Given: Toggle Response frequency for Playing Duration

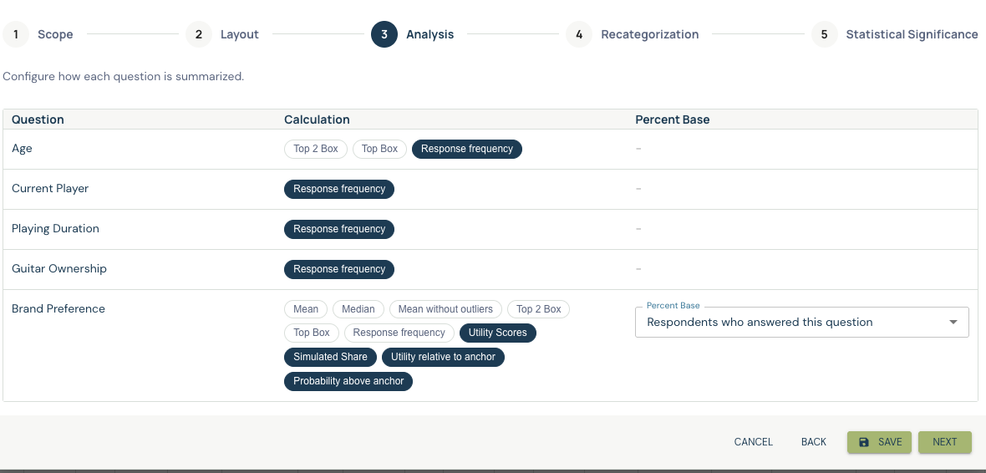Looking at the screenshot, I should coord(339,230).
